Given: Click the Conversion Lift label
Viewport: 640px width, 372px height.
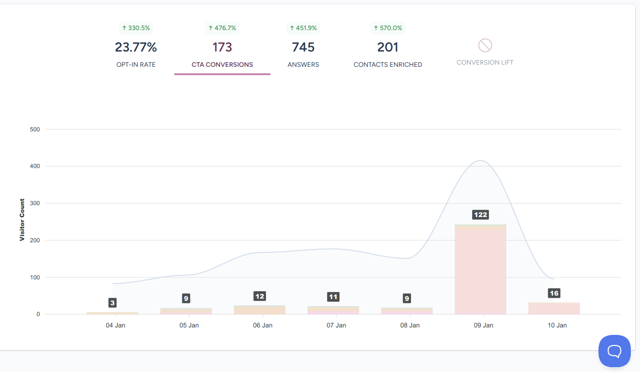Looking at the screenshot, I should click(x=485, y=62).
